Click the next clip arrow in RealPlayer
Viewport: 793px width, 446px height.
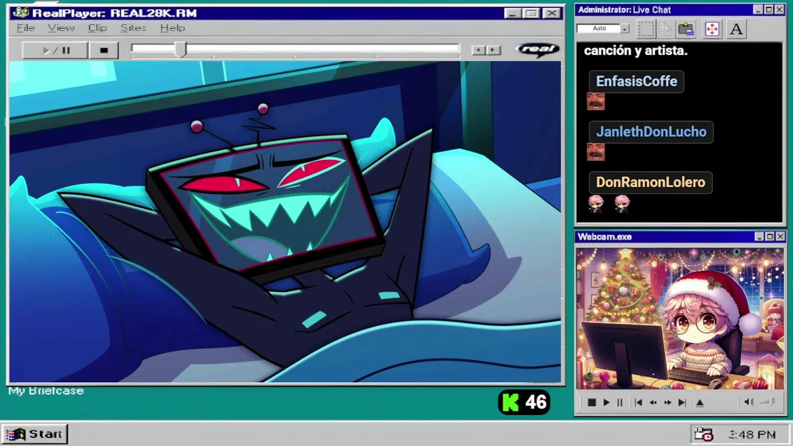click(493, 50)
